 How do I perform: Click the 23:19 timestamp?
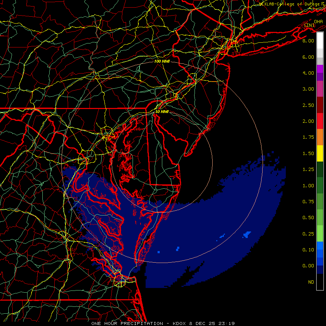227,323
